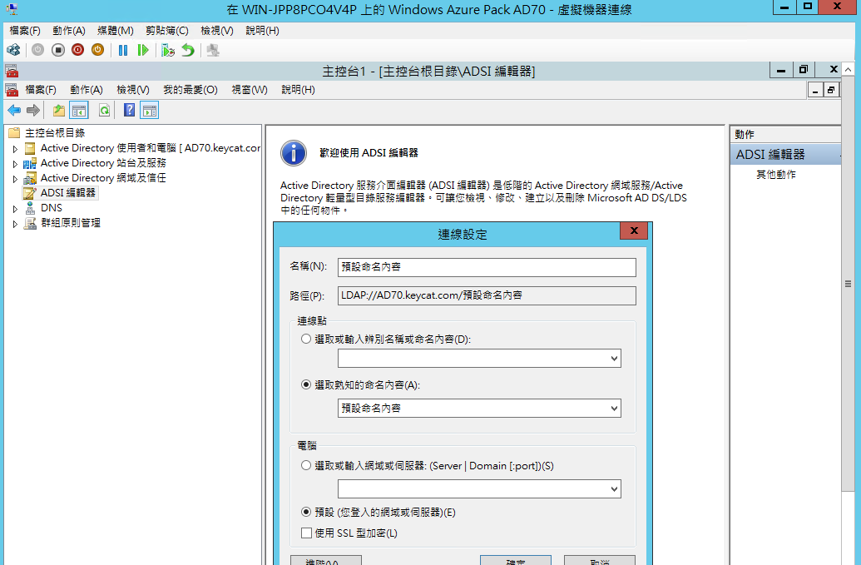
Task: Click the Up One Level folder icon
Action: tap(59, 111)
